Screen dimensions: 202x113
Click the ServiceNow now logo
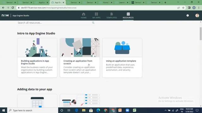[5, 15]
